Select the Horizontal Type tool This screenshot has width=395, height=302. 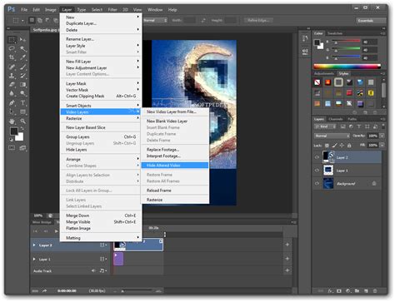click(x=22, y=103)
